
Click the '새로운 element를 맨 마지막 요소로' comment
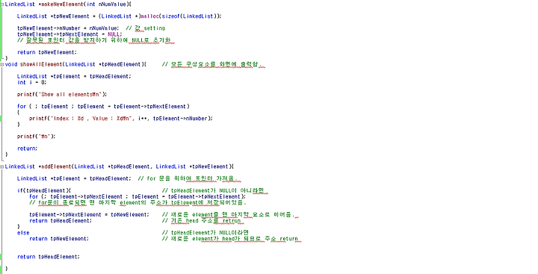(230, 215)
